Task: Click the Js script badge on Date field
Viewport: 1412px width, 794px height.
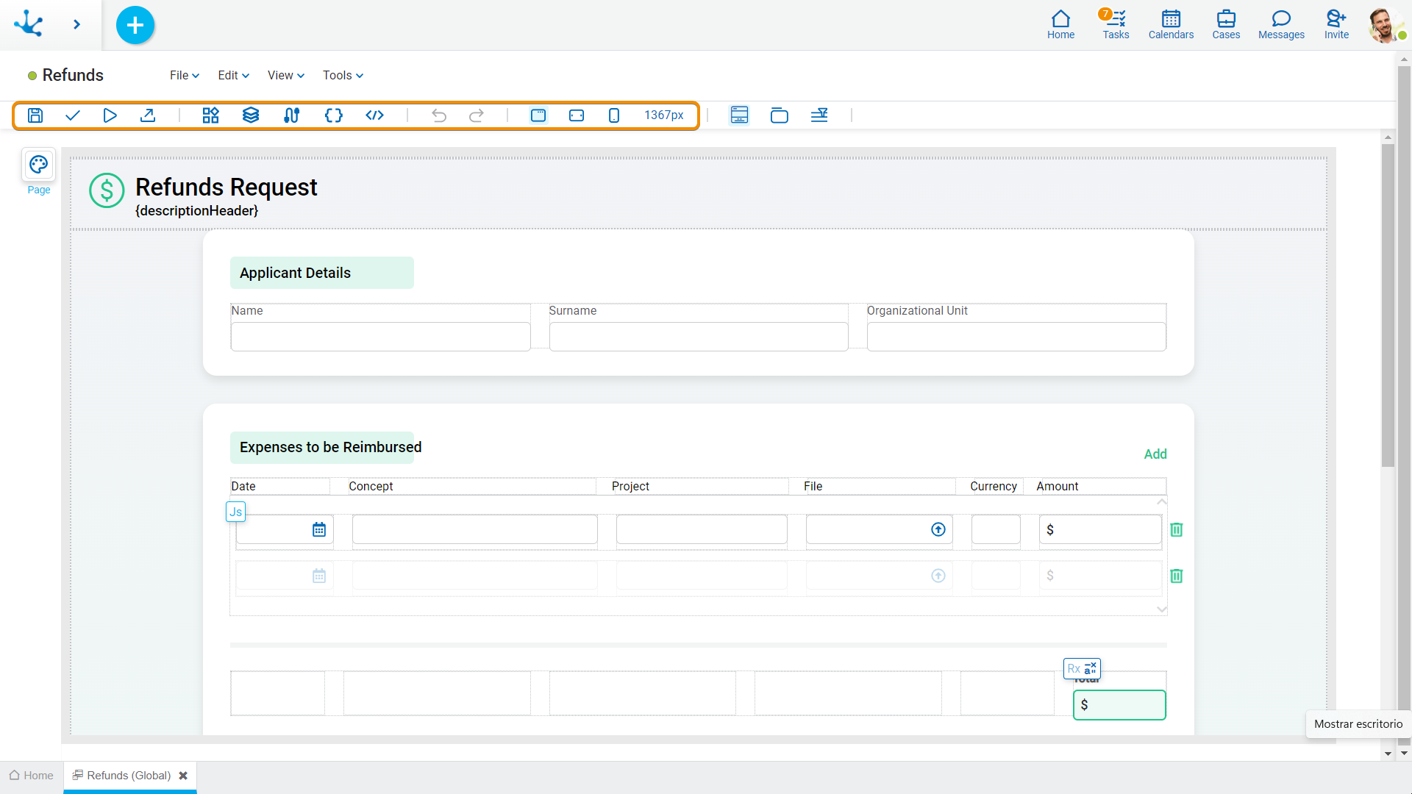Action: pyautogui.click(x=235, y=512)
